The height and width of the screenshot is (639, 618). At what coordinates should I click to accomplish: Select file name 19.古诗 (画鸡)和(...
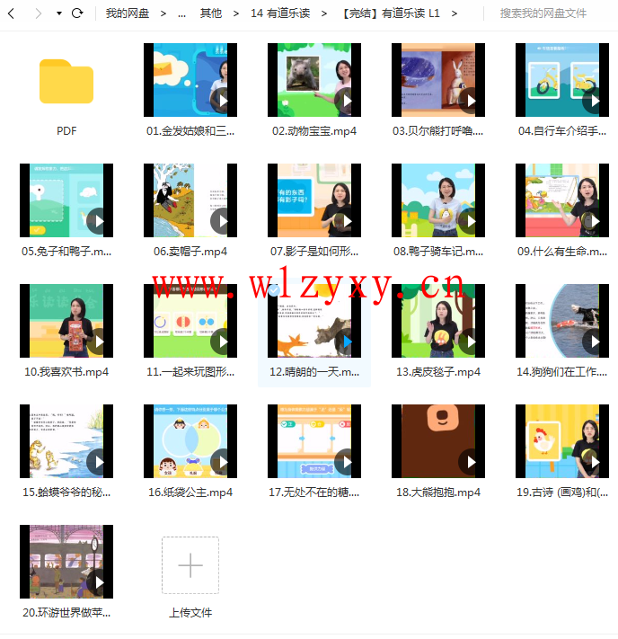(562, 493)
